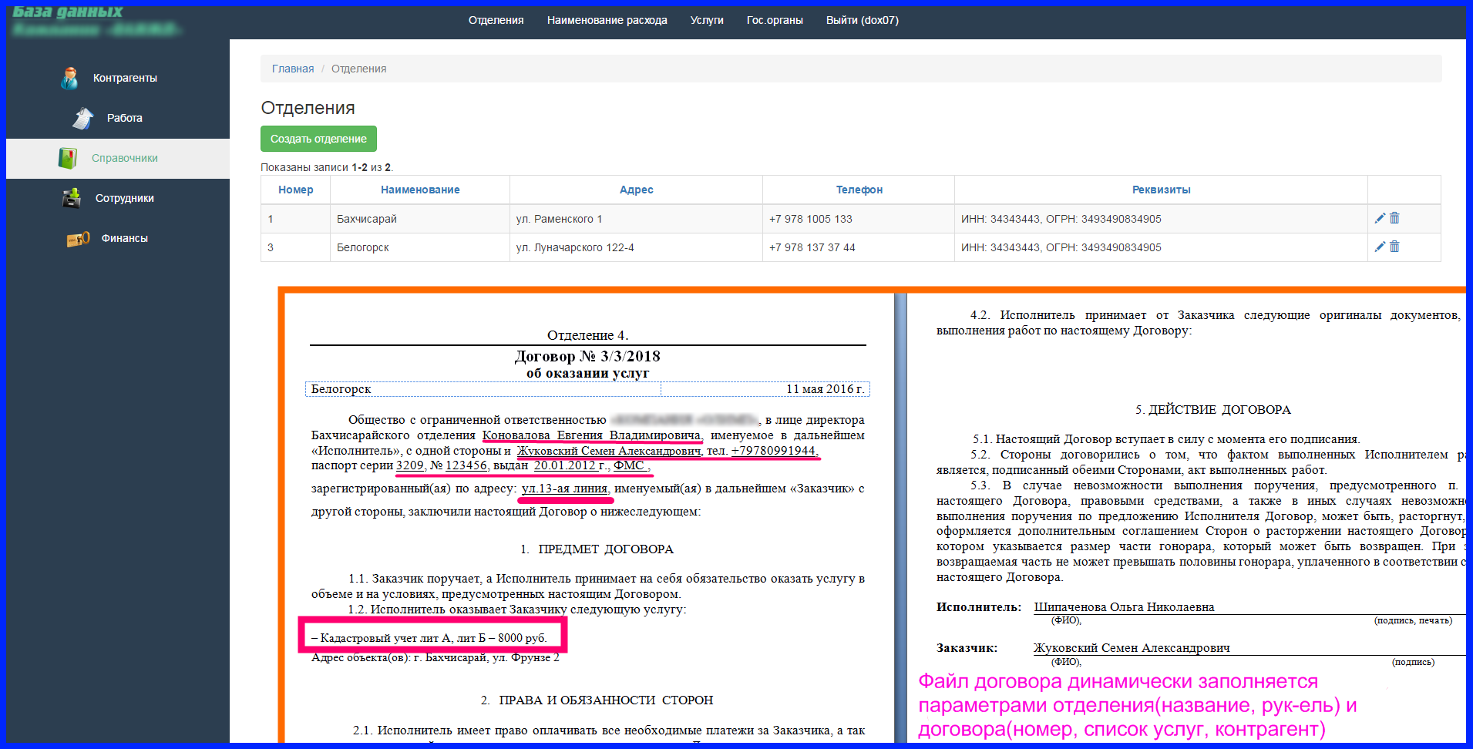Click the Контрагенты sidebar icon

(69, 78)
